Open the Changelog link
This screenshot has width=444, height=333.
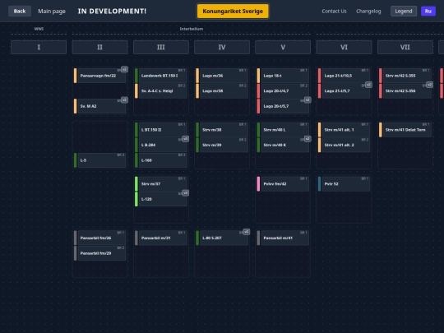(x=368, y=11)
